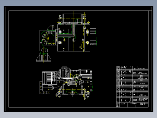
Task: Select the upper assembly view drawing
Action: pos(66,37)
